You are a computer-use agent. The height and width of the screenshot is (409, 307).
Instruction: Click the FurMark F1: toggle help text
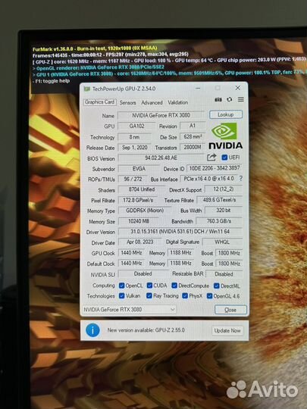click(52, 81)
